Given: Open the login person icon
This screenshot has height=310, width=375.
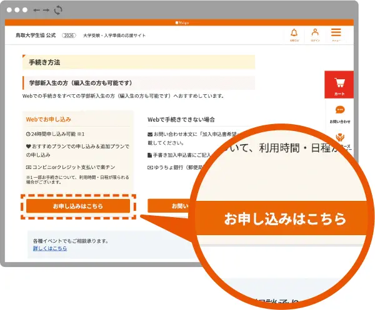Looking at the screenshot, I should (315, 33).
